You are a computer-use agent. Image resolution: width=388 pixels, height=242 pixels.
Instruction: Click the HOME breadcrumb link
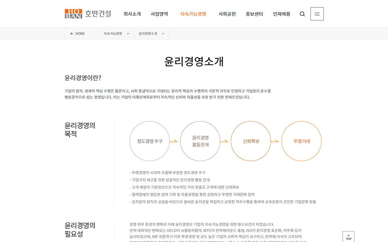(80, 34)
